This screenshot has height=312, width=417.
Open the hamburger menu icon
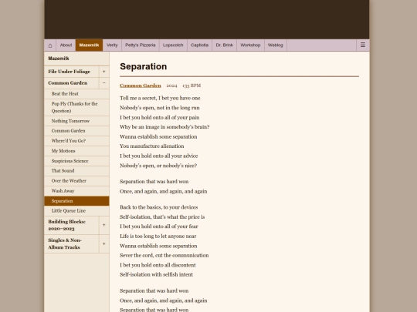[362, 45]
